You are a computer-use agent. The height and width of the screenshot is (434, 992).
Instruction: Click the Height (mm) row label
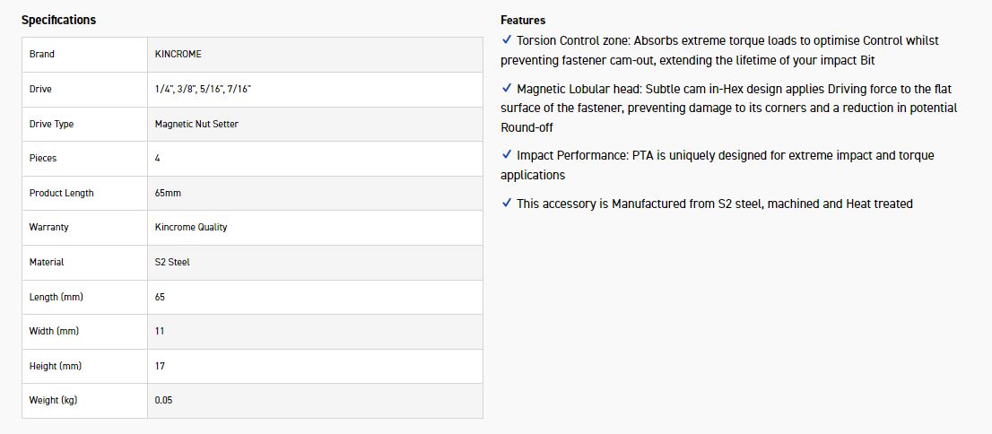coord(56,366)
